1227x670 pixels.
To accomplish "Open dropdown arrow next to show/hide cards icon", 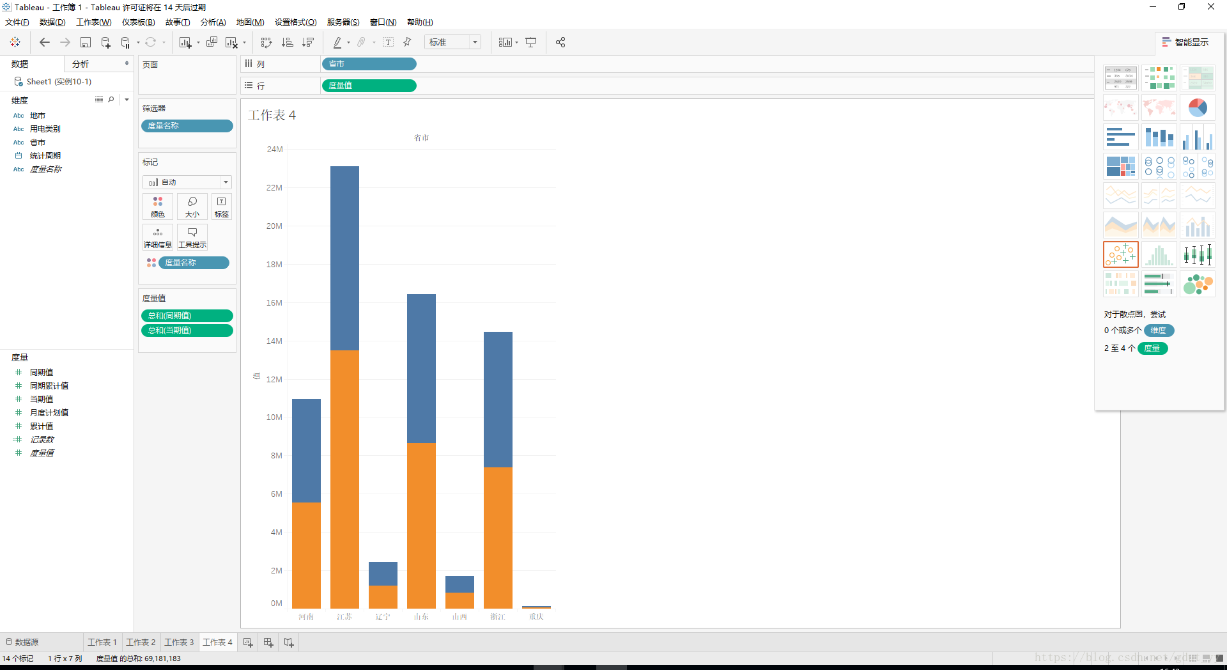I will (516, 43).
